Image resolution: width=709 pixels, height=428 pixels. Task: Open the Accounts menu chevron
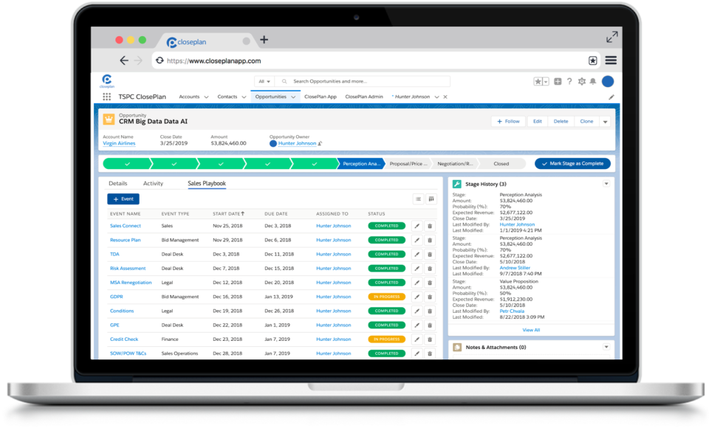(206, 97)
